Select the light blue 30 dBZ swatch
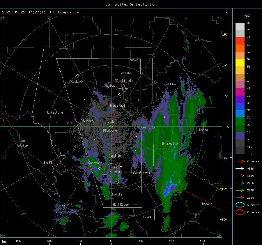Image resolution: width=262 pixels, height=245 pixels. click(240, 114)
